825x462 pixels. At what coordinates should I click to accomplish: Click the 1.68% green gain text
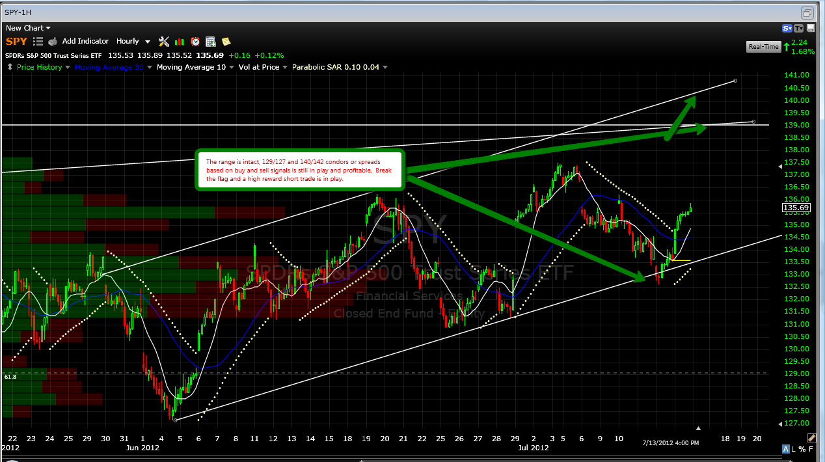(804, 51)
